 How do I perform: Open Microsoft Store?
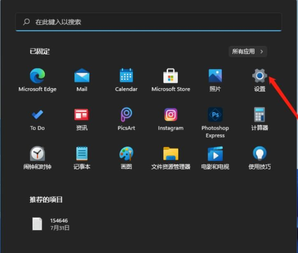tap(171, 76)
